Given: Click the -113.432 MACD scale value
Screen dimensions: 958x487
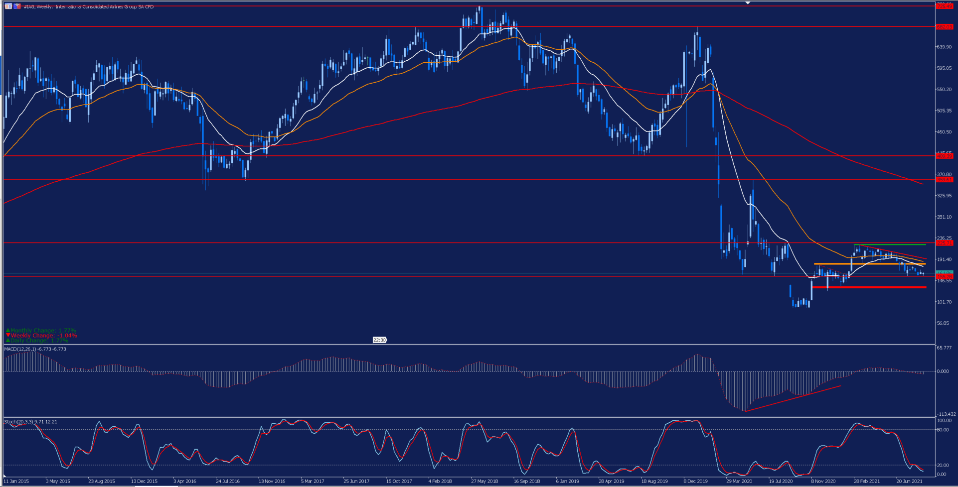Looking at the screenshot, I should tap(946, 414).
